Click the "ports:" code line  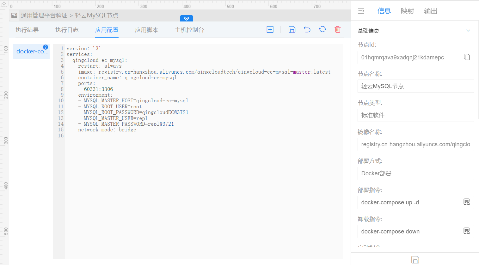coord(87,83)
